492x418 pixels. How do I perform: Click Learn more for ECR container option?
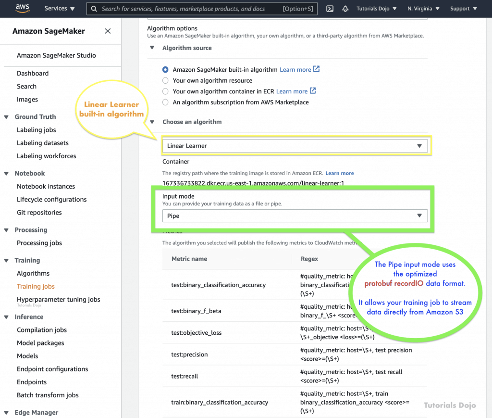pos(292,91)
